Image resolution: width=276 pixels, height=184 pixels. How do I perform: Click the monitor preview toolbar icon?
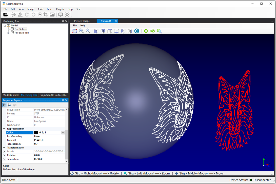(x=61, y=15)
